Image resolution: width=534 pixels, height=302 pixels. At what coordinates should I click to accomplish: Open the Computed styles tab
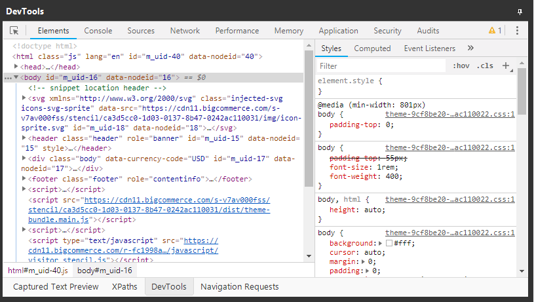(372, 48)
